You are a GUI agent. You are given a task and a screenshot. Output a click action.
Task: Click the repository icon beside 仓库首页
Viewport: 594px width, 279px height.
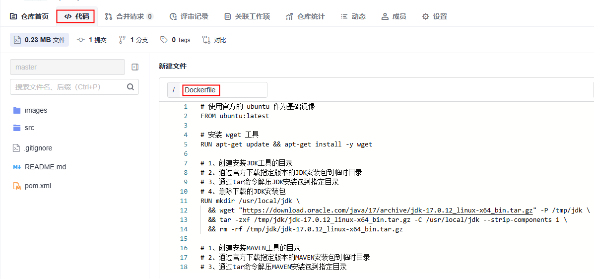(13, 16)
